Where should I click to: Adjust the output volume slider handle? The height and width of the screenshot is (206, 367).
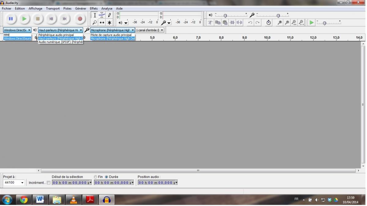pyautogui.click(x=225, y=16)
